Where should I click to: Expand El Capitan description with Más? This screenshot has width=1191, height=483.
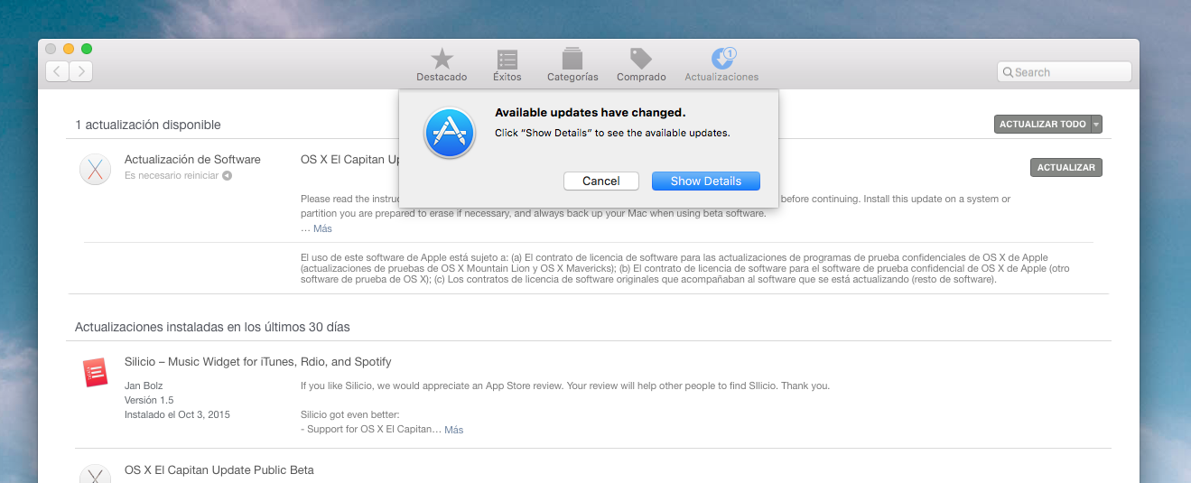tap(322, 228)
